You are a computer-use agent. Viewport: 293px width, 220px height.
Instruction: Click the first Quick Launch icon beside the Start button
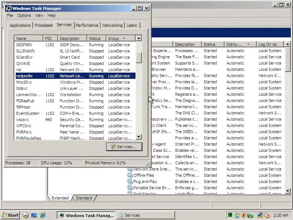[x=26, y=215]
